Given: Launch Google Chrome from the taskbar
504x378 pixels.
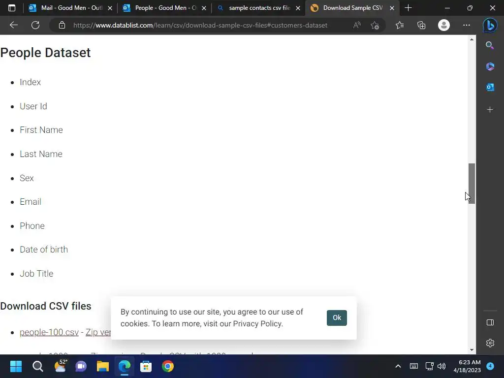Looking at the screenshot, I should click(168, 366).
